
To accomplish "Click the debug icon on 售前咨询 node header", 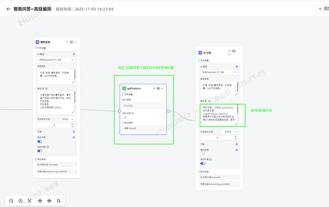I will click(71, 42).
